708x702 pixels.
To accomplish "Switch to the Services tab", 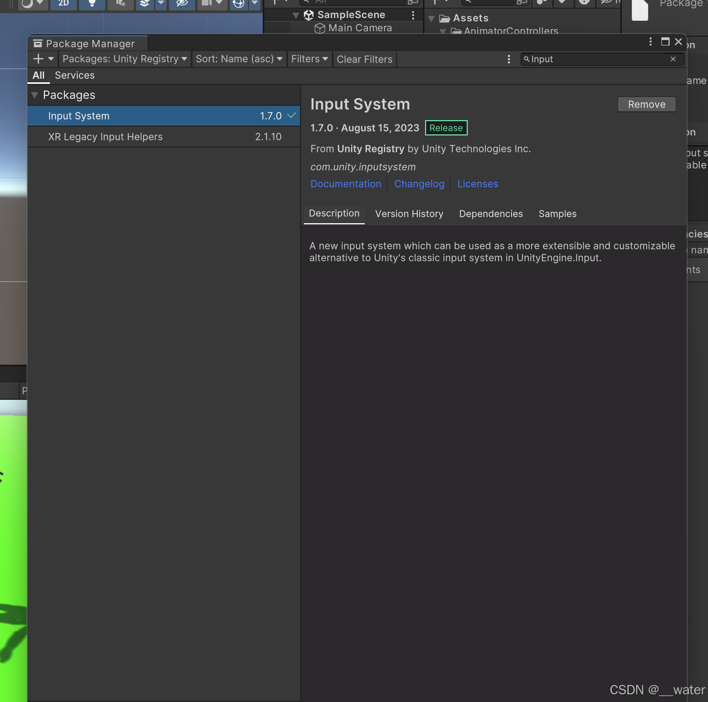I will (x=75, y=75).
